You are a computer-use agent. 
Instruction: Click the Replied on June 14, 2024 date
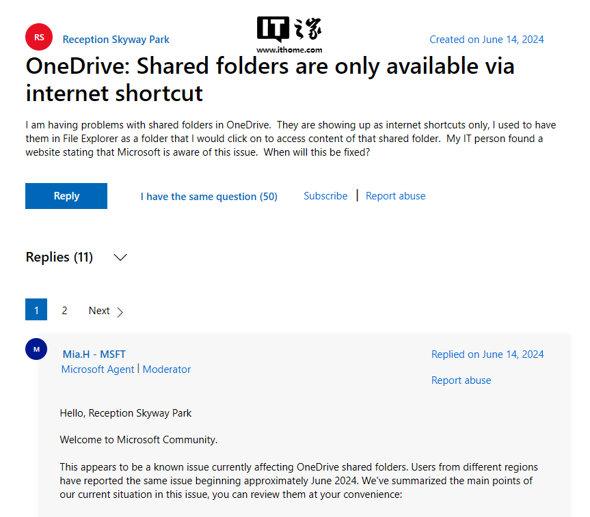pos(487,354)
